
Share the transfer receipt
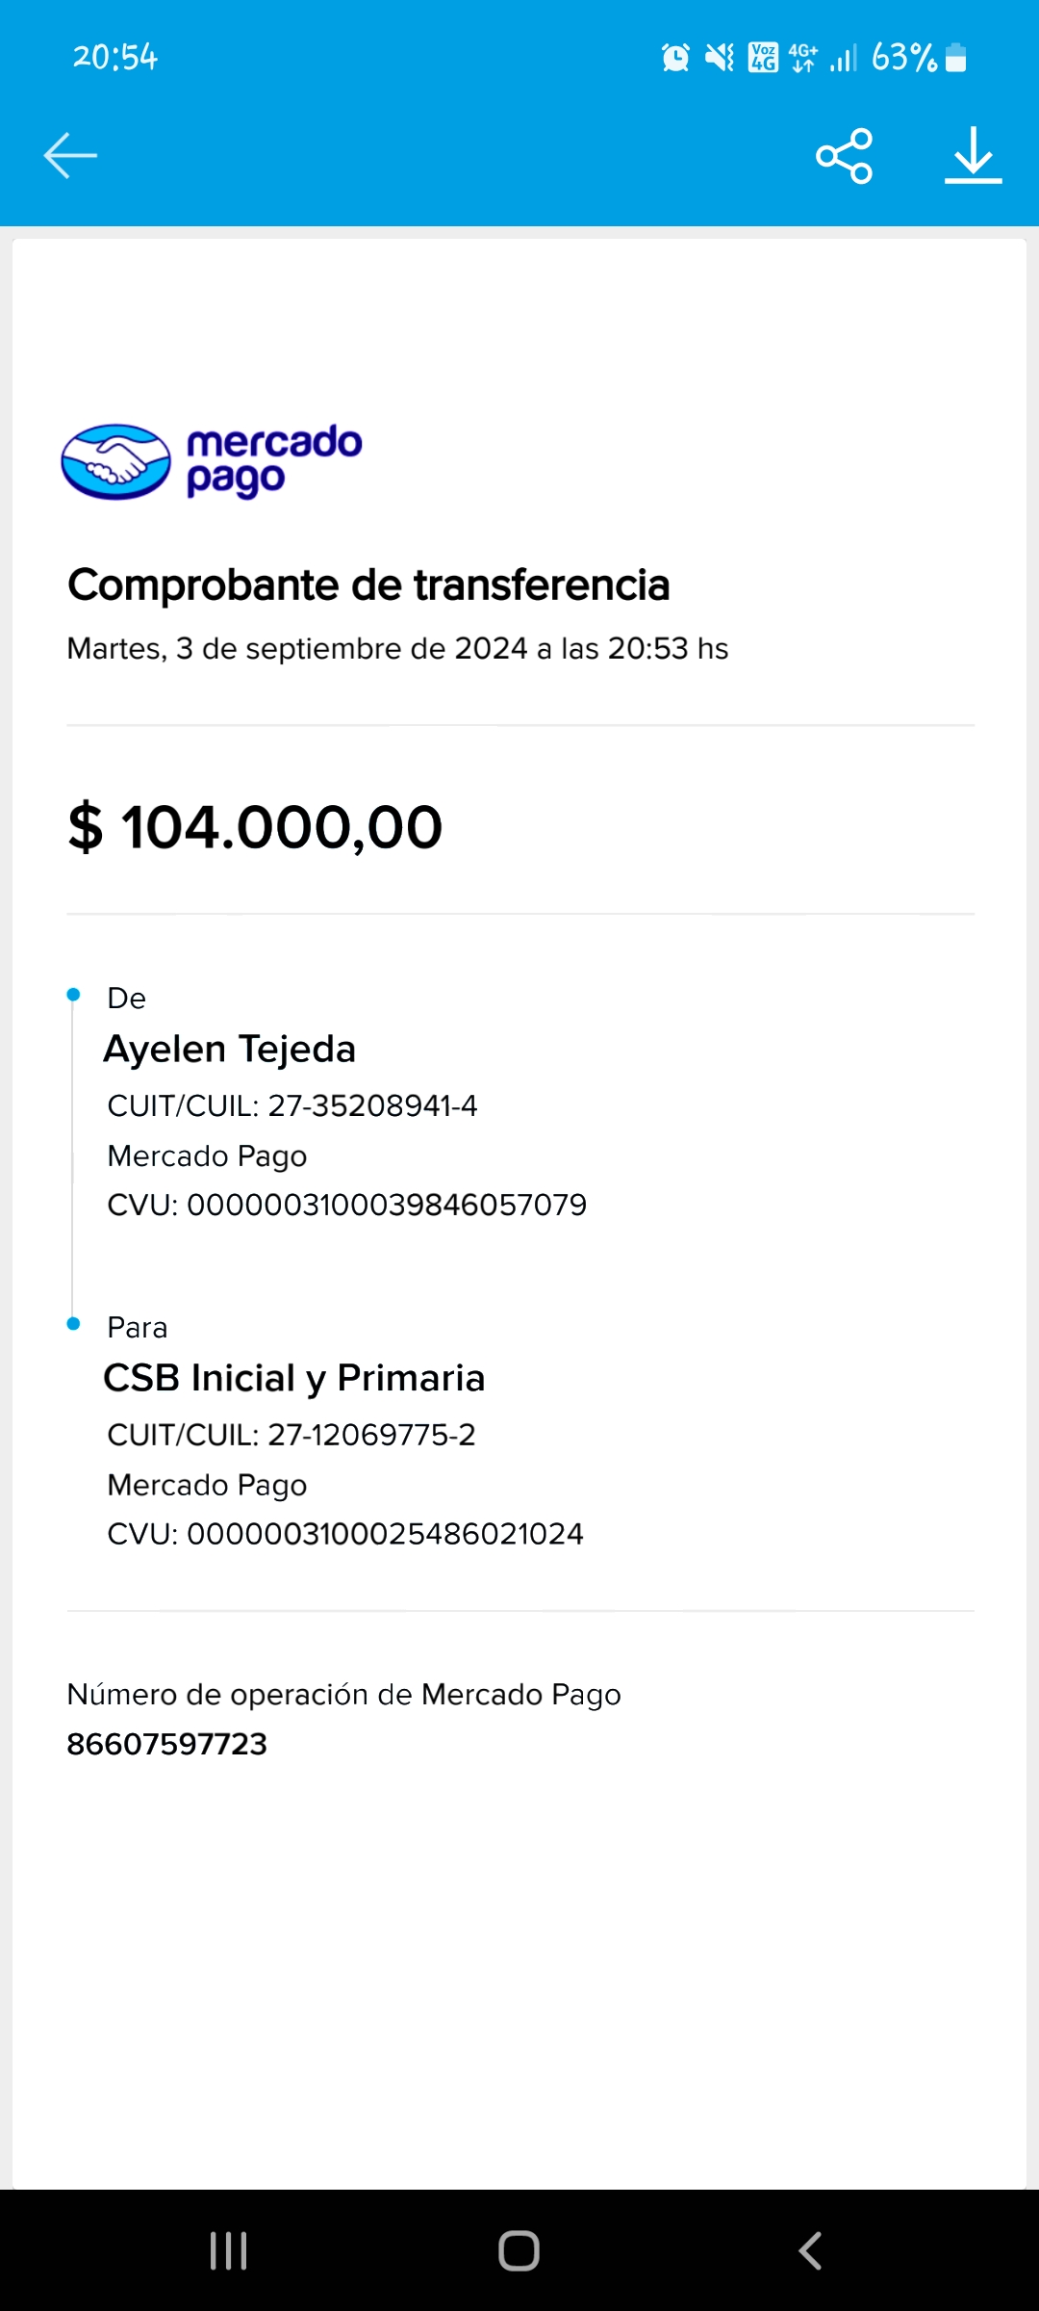pyautogui.click(x=844, y=156)
